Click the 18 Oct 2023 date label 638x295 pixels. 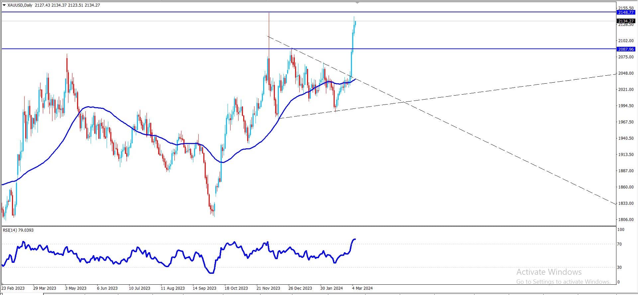point(236,288)
